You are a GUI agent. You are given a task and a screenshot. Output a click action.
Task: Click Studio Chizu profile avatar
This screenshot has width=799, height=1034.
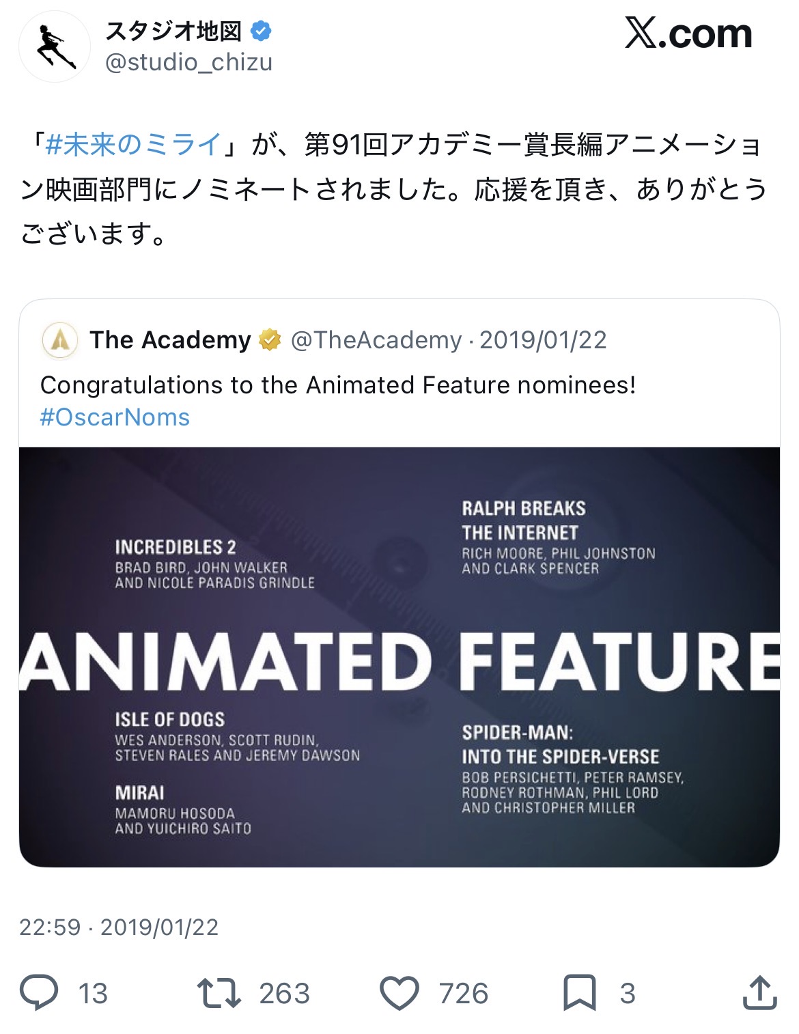click(x=55, y=47)
